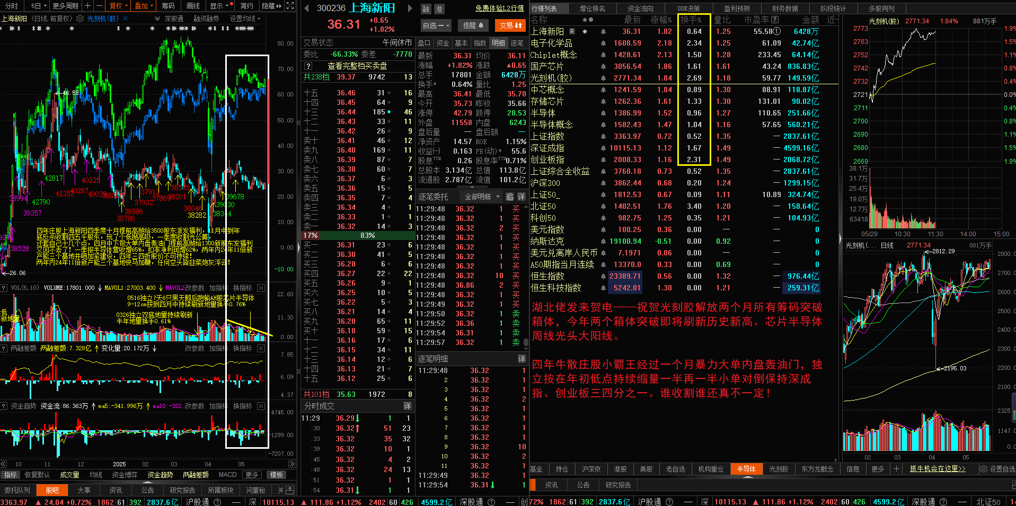
Task: Click the R badge beside 上海新阳 in list
Action: tap(572, 32)
